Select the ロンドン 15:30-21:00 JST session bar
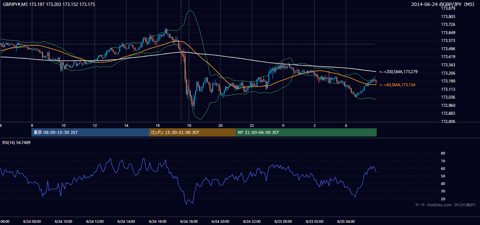The image size is (480, 225). pyautogui.click(x=192, y=132)
